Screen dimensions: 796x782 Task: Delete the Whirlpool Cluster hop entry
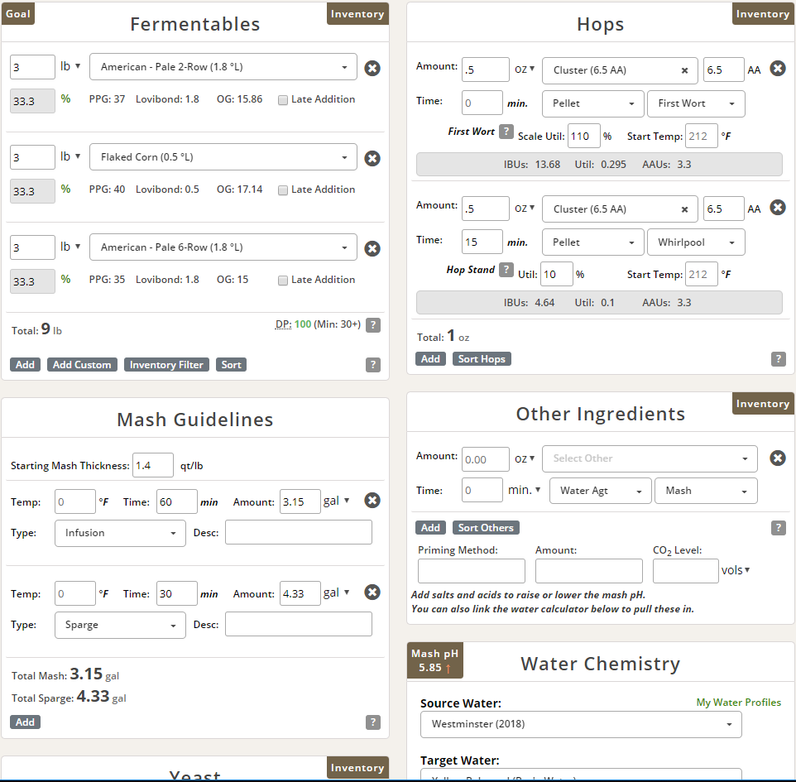coord(778,208)
